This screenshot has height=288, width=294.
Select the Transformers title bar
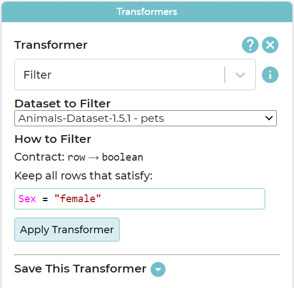tap(147, 12)
